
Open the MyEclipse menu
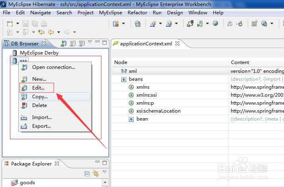pyautogui.click(x=111, y=13)
